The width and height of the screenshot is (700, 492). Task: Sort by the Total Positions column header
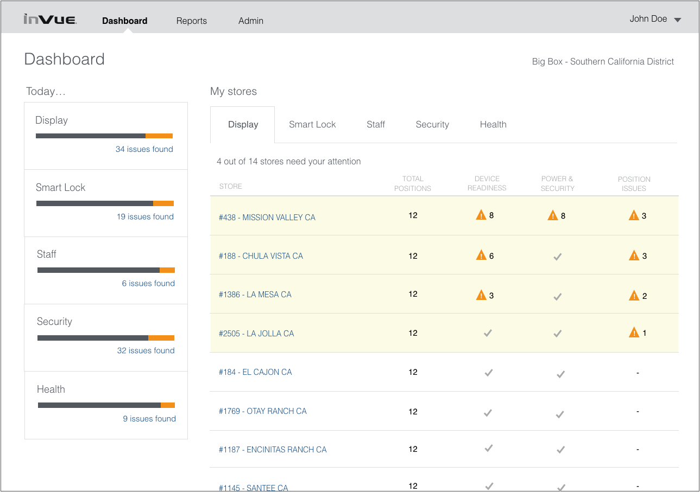tap(413, 183)
